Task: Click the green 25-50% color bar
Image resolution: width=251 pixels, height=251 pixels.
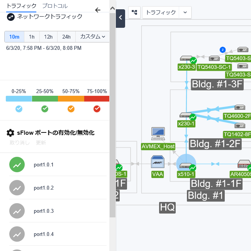Action: [45, 98]
